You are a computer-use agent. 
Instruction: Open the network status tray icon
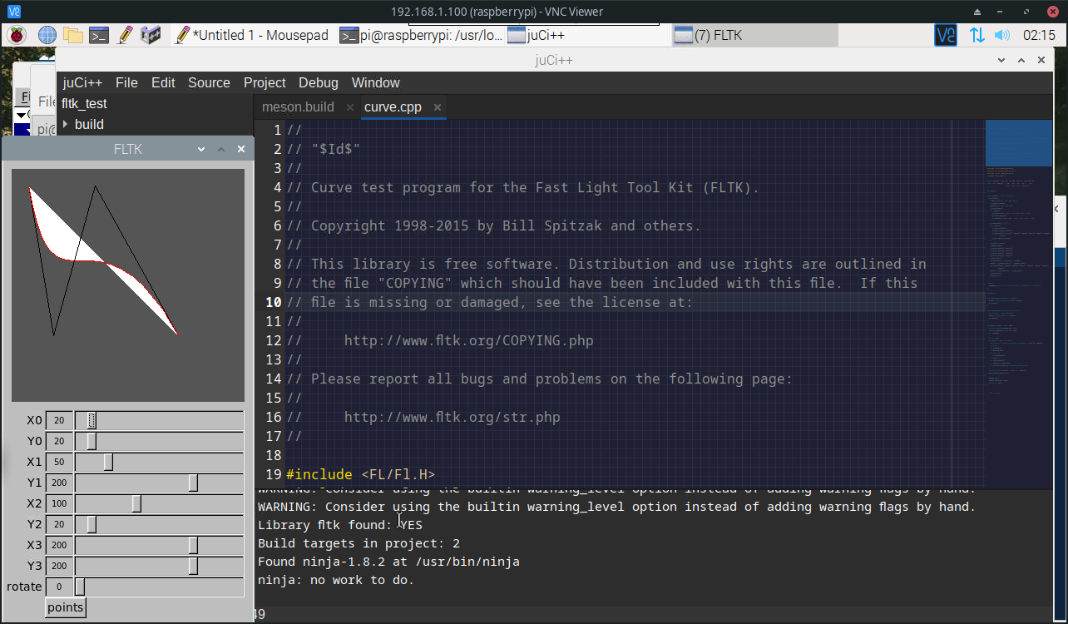(977, 35)
